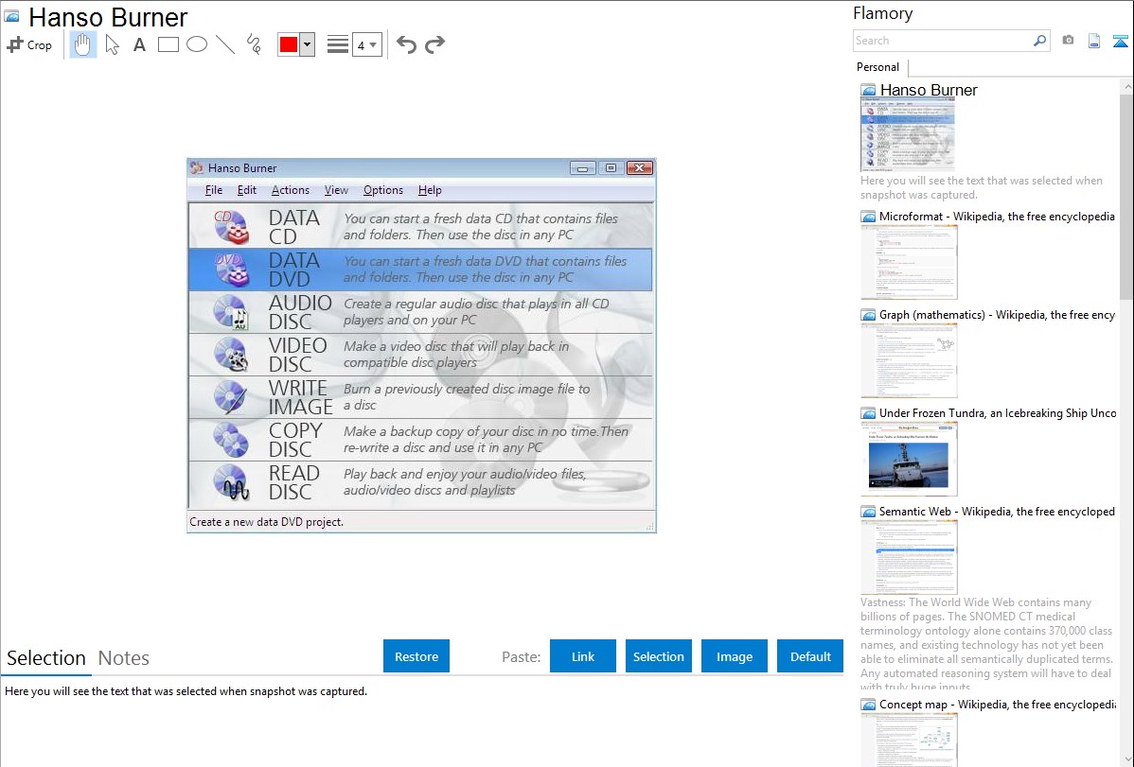1134x767 pixels.
Task: Click the Under Frozen Tundra title
Action: tap(998, 412)
